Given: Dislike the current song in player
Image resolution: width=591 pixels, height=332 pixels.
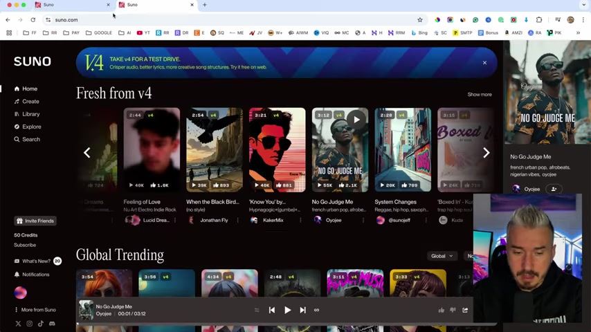Looking at the screenshot, I should 453,310.
